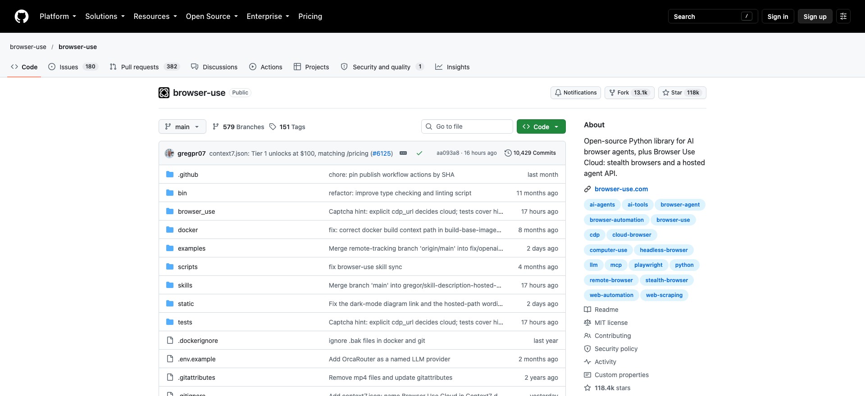The width and height of the screenshot is (865, 396).
Task: Expand the Solutions menu
Action: click(x=105, y=16)
